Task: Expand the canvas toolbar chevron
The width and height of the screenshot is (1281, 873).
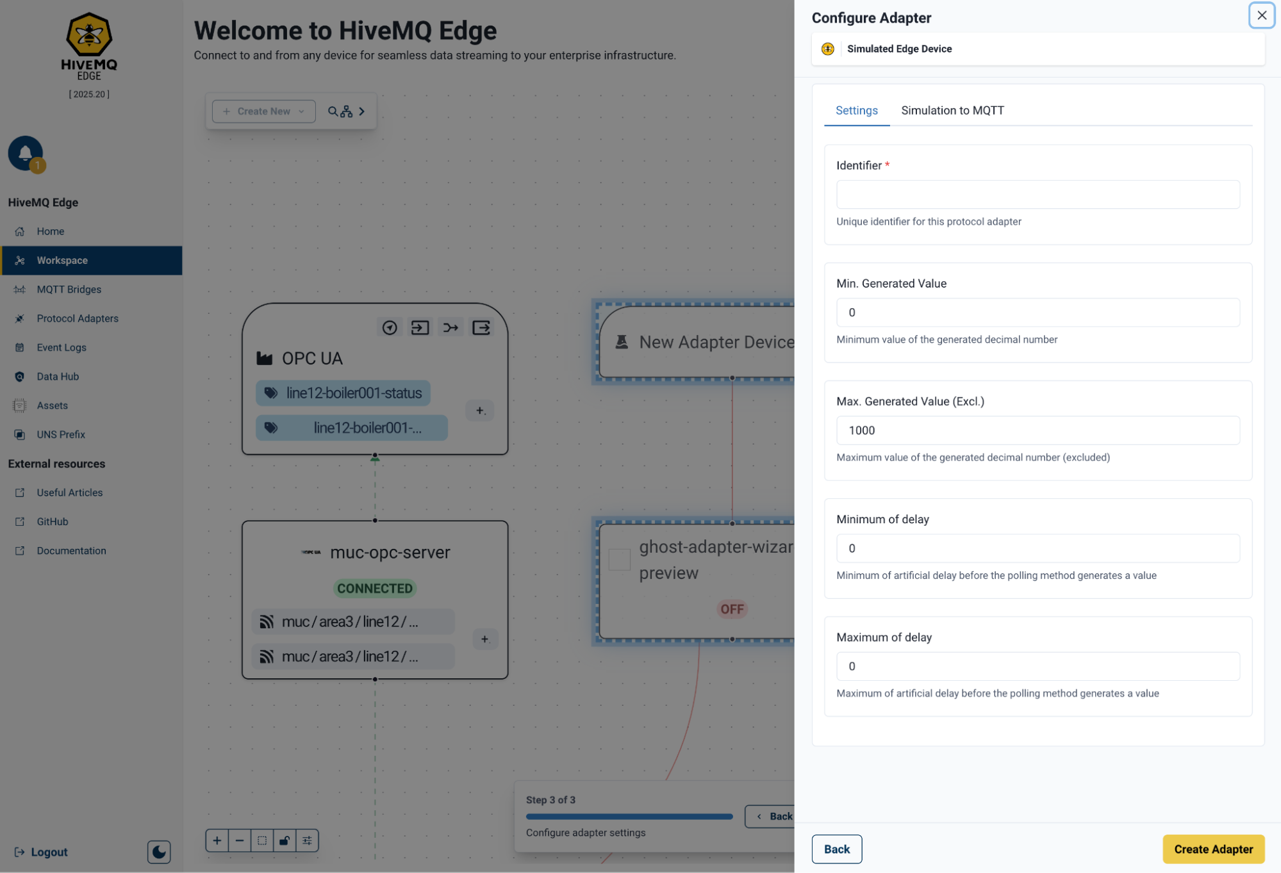Action: point(362,111)
